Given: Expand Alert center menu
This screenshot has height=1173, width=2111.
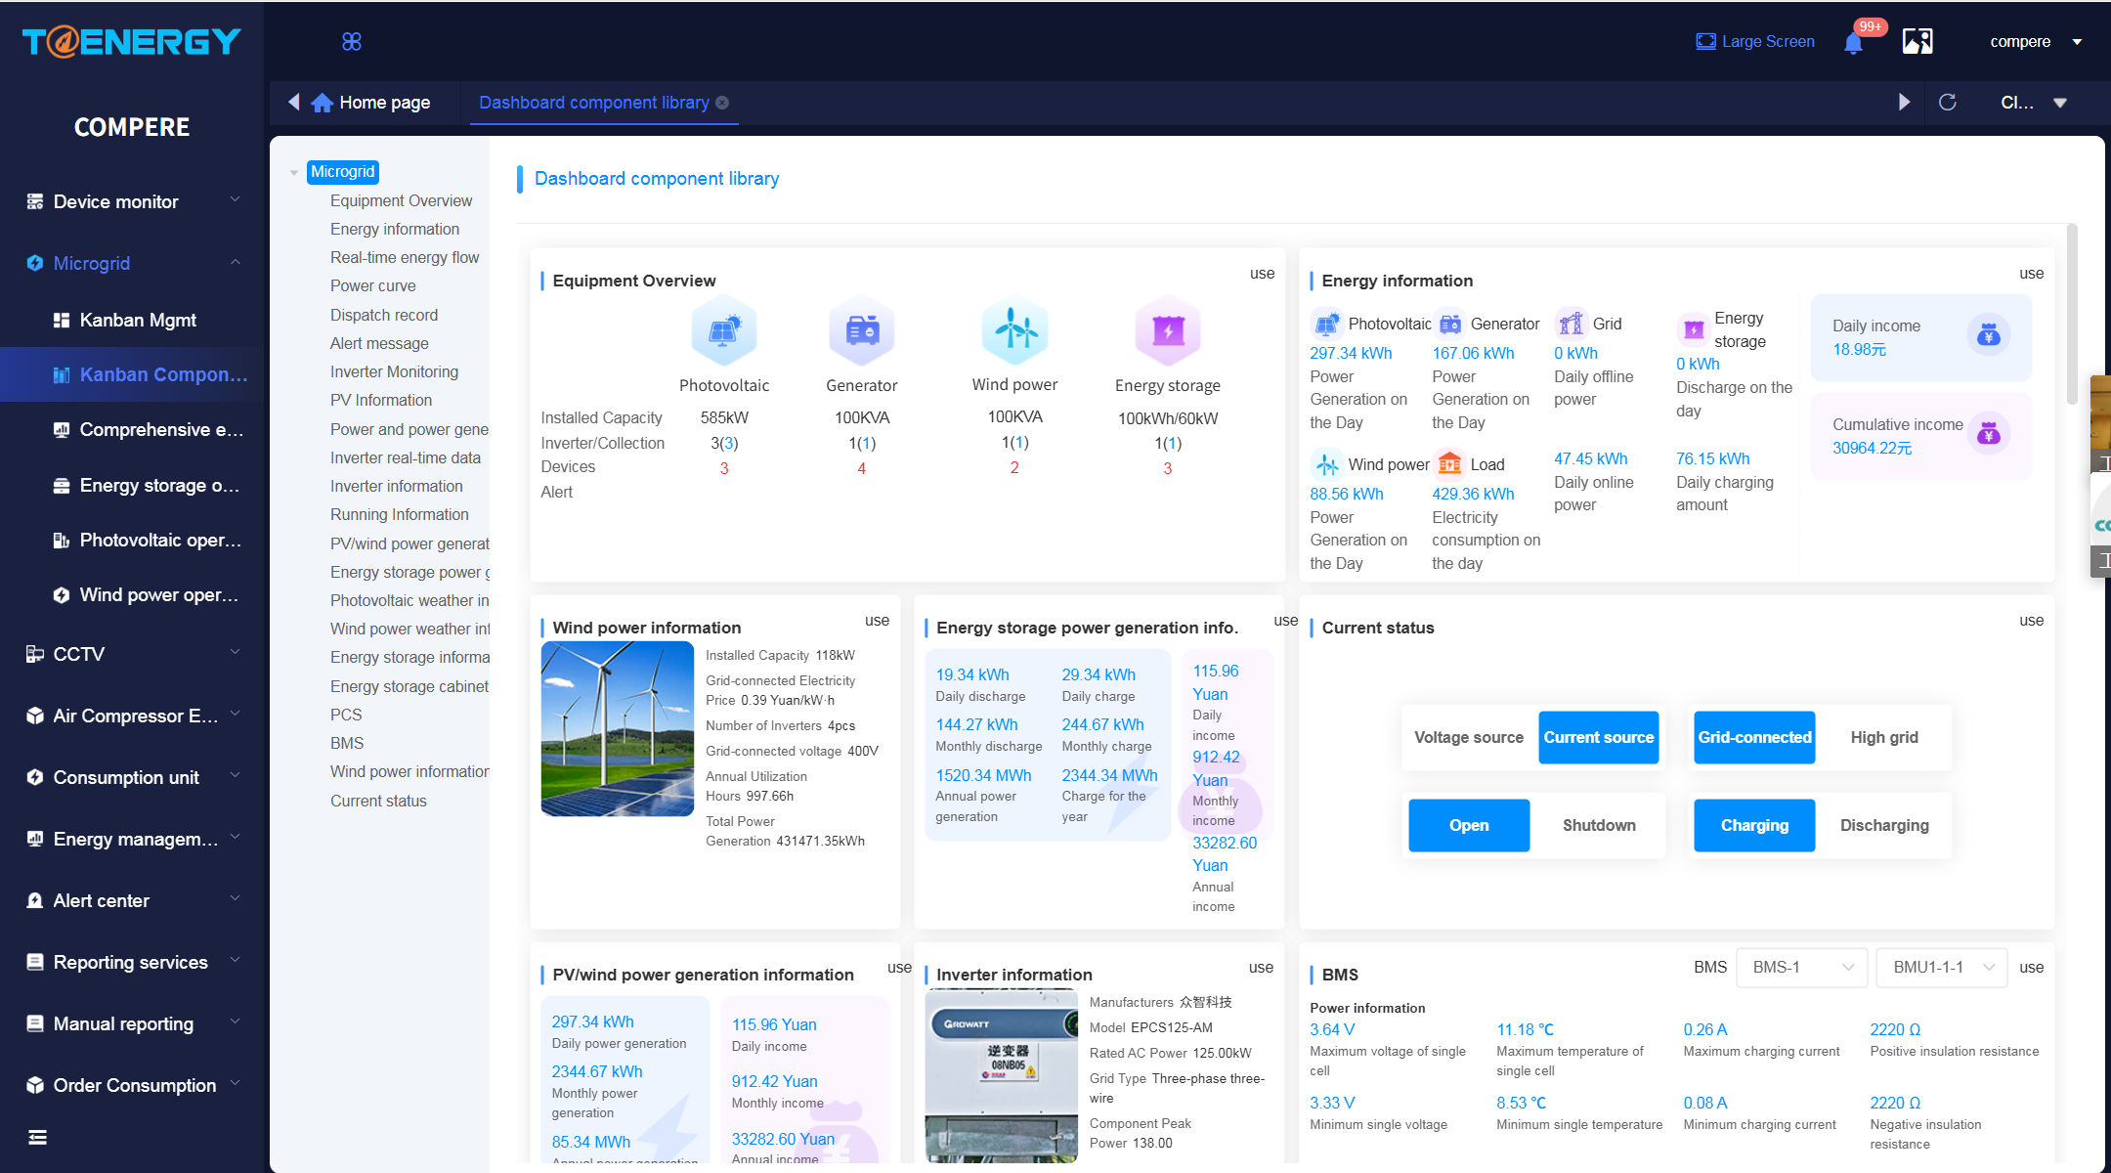Looking at the screenshot, I should [x=132, y=900].
